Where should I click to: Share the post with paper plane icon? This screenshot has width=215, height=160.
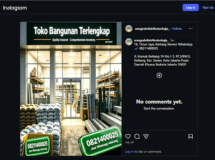146,136
